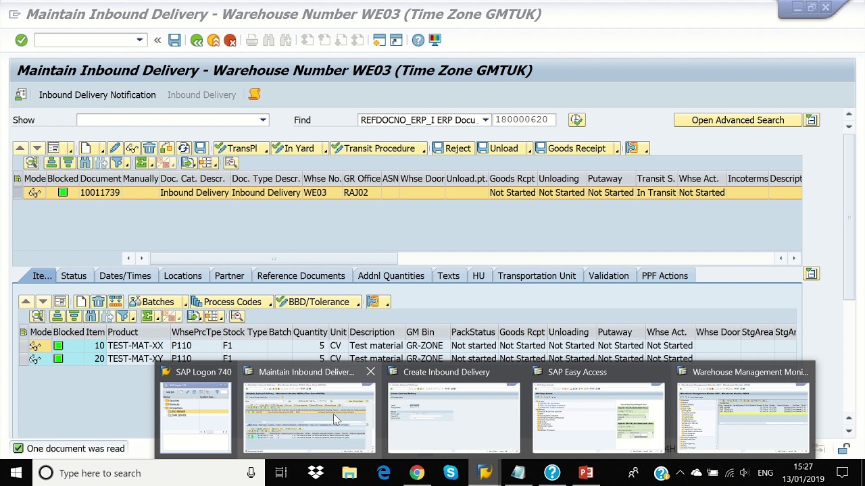The image size is (865, 486).
Task: Click the orange scroll icon beside Inbound Delivery
Action: point(254,94)
